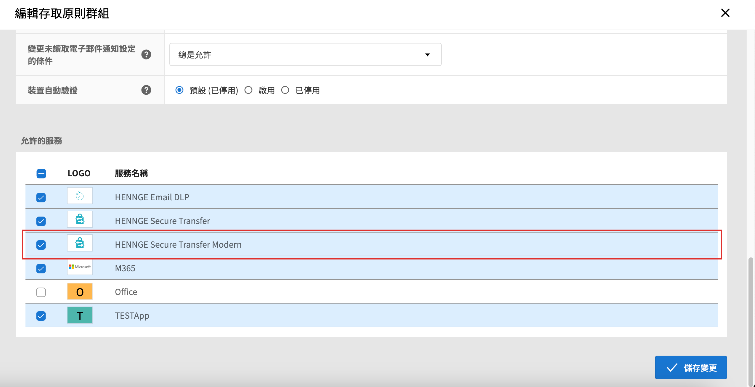Uncheck the M365 service checkbox

click(41, 268)
